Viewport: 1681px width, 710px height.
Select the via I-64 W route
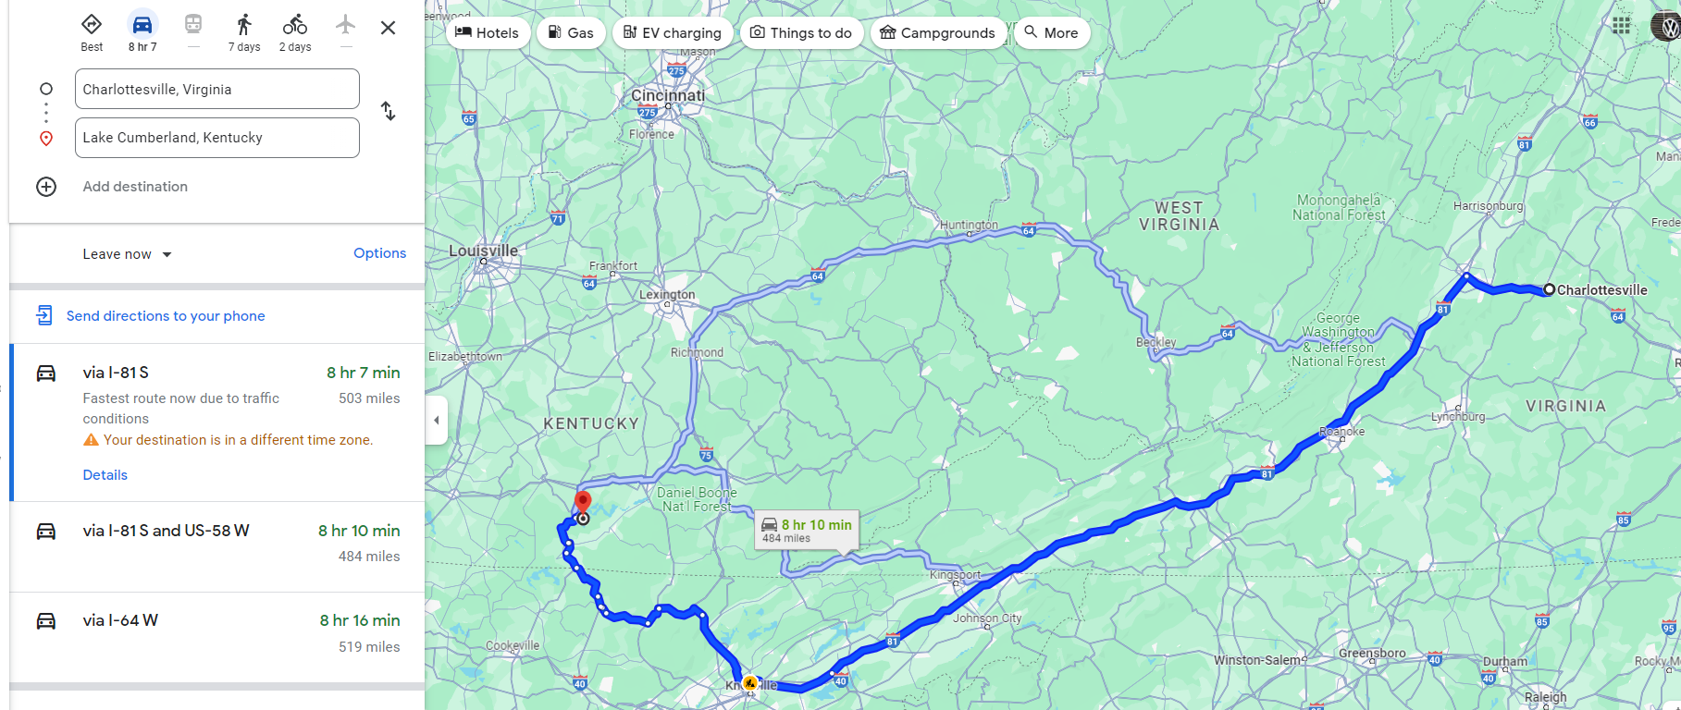coord(217,633)
